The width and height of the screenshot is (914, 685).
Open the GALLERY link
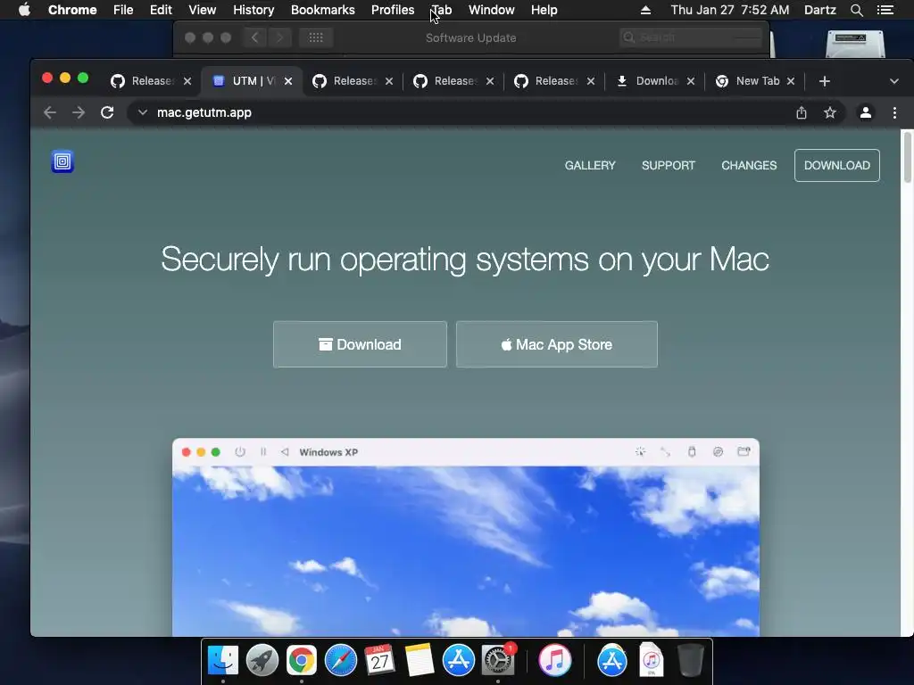click(590, 165)
